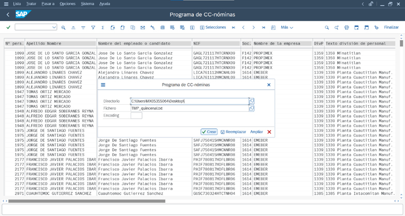Click the red X cancel icon in dialog
The height and width of the screenshot is (216, 405).
coord(269,132)
